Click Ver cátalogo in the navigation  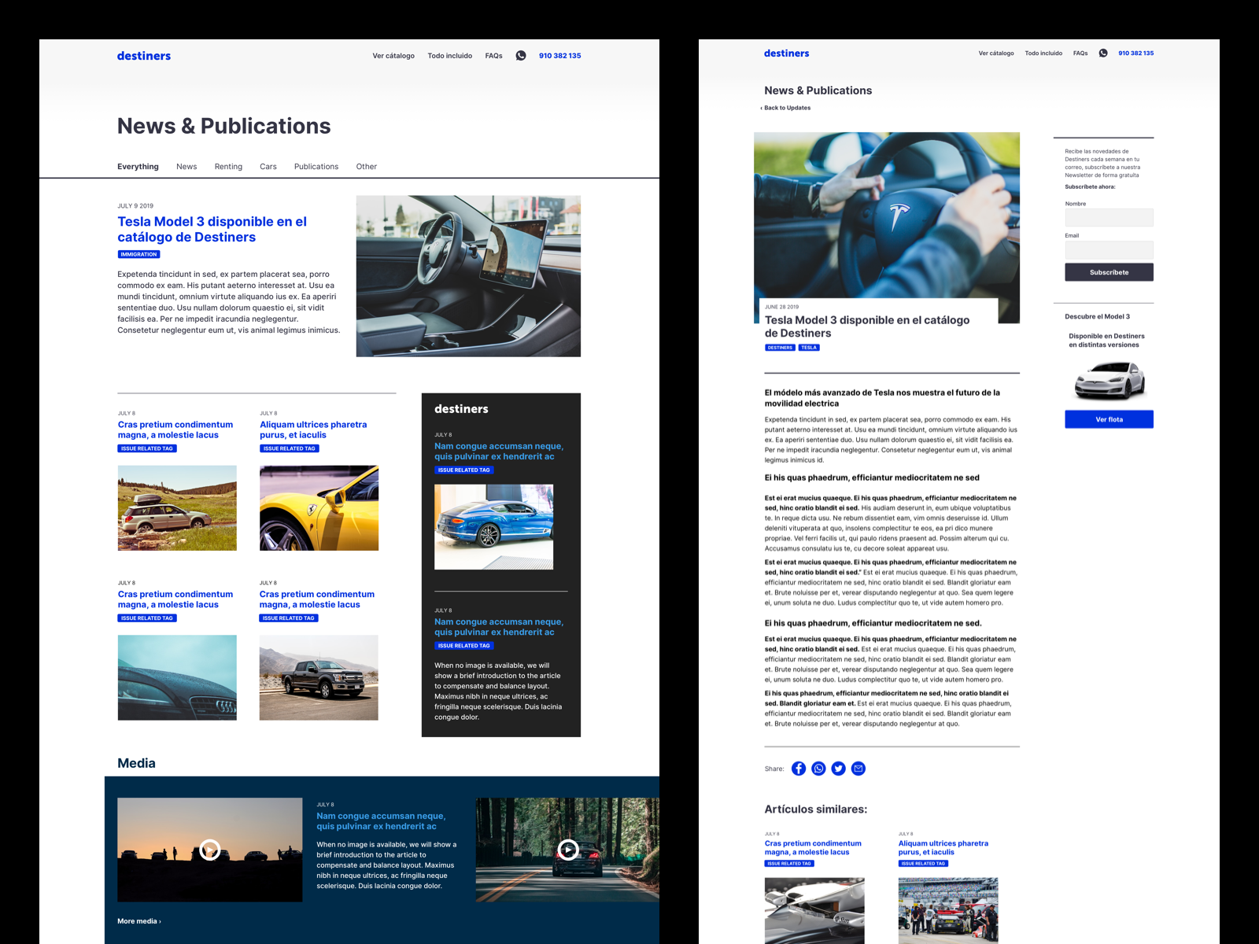pos(393,55)
